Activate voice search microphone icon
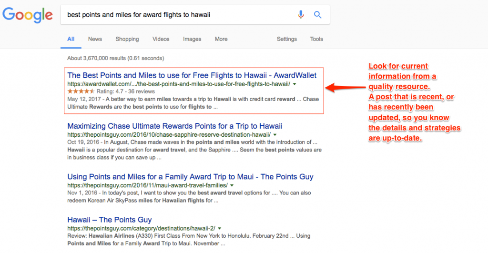Screen dimensions: 488x253 pos(301,15)
